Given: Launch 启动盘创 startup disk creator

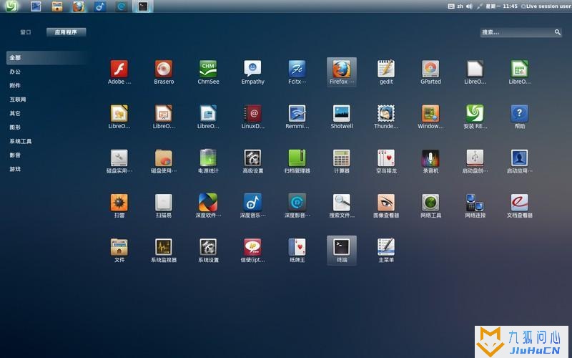Looking at the screenshot, I should [475, 161].
